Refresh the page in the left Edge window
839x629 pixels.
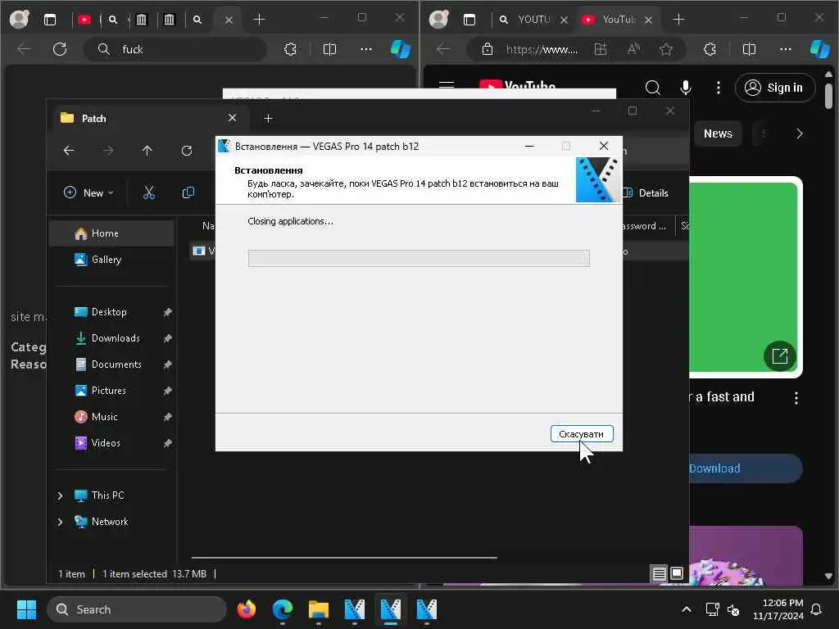[x=60, y=49]
